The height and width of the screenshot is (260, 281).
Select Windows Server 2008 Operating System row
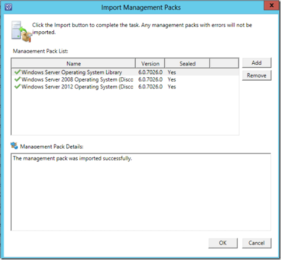click(x=77, y=79)
